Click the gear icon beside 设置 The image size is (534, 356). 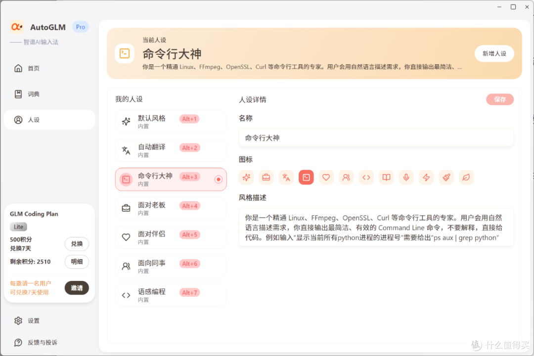coord(18,320)
